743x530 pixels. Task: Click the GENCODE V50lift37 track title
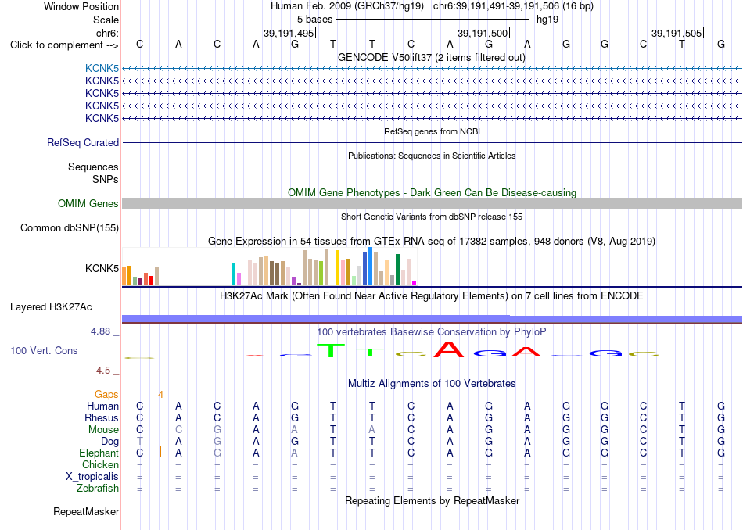tap(432, 57)
